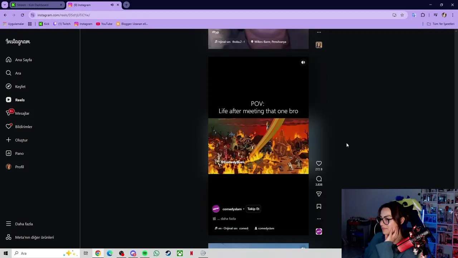The height and width of the screenshot is (258, 458).
Task: Open Chrome extensions puzzle icon
Action: (x=423, y=15)
